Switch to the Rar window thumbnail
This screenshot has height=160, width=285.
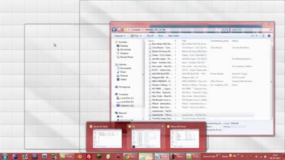[146, 138]
